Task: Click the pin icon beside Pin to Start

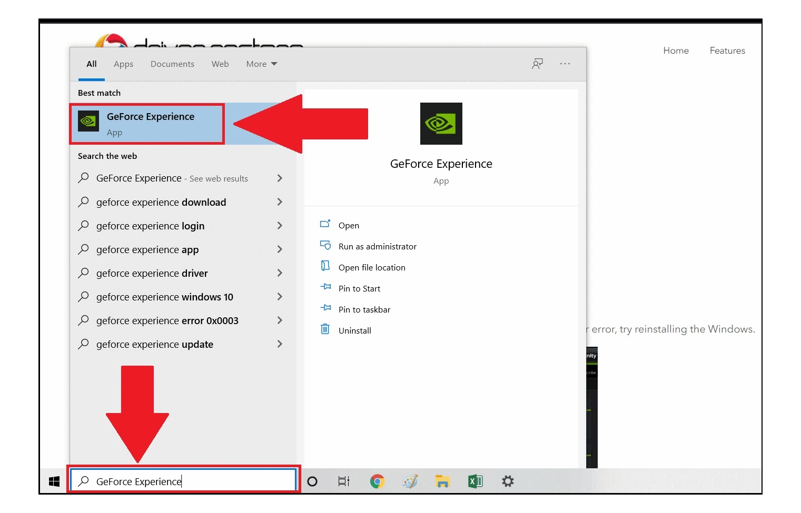Action: coord(325,287)
